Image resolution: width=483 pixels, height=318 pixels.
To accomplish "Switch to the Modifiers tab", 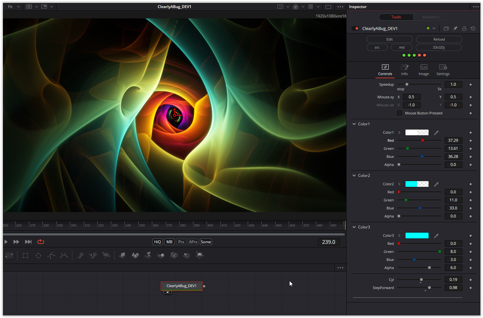I will [431, 17].
